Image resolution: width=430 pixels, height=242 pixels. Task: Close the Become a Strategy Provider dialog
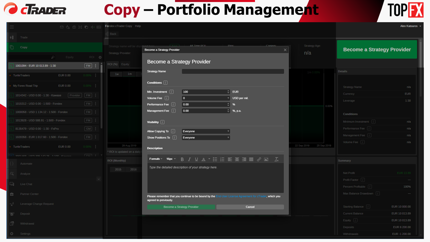click(285, 50)
